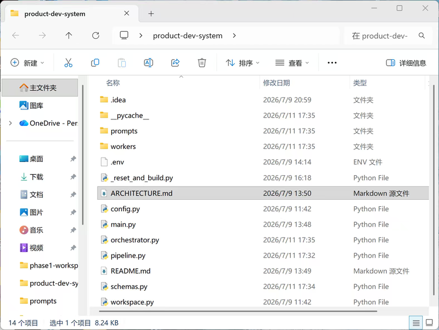Select the .env file
Viewport: 439px width, 330px height.
pos(112,162)
